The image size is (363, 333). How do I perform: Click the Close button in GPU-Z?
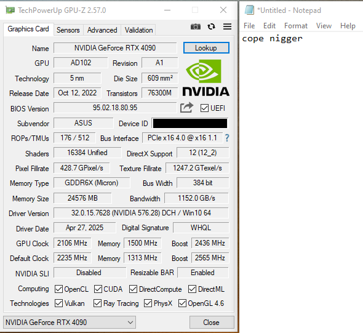212,322
